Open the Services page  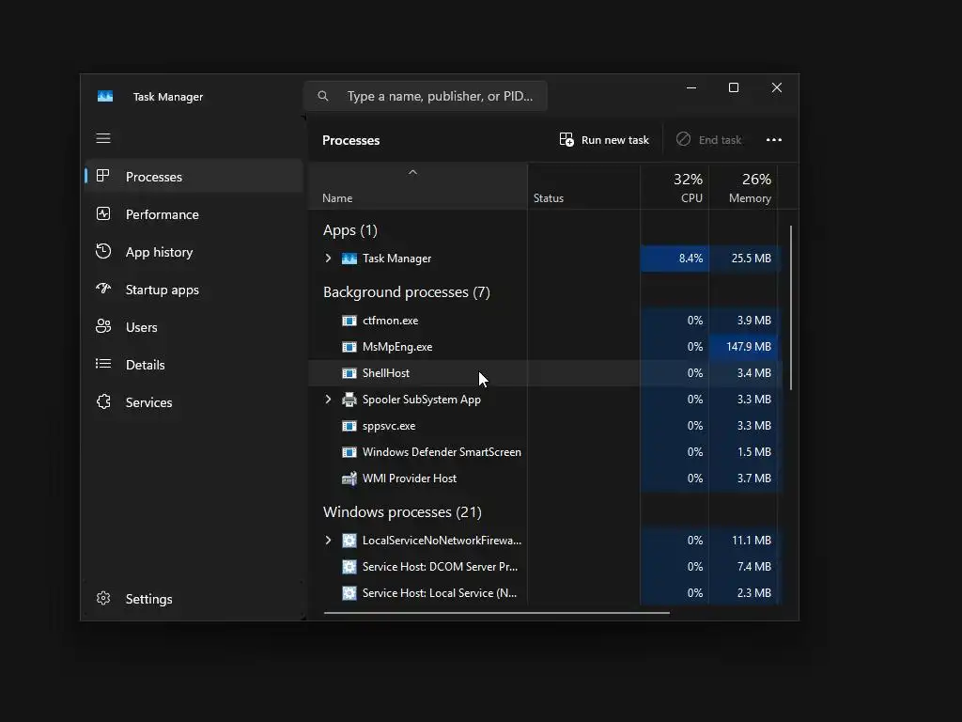click(x=148, y=402)
